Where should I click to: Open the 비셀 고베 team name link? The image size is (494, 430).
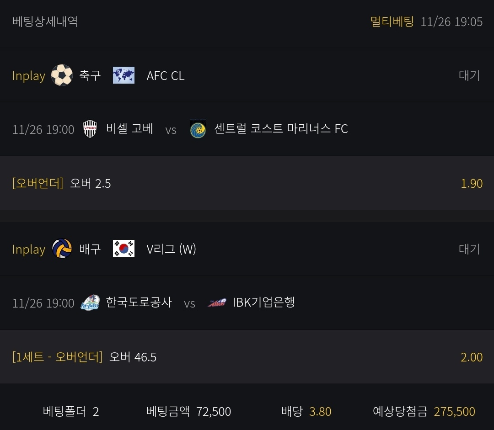[129, 129]
